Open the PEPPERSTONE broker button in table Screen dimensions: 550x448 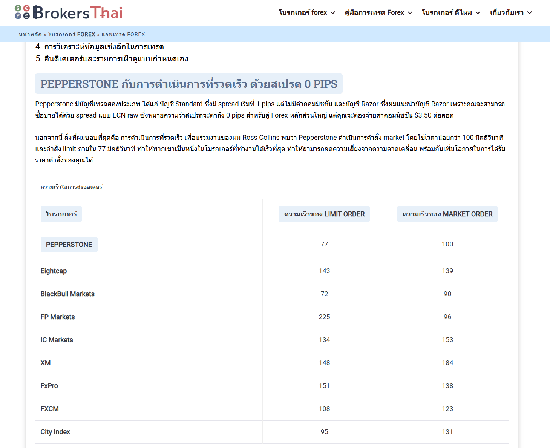69,245
